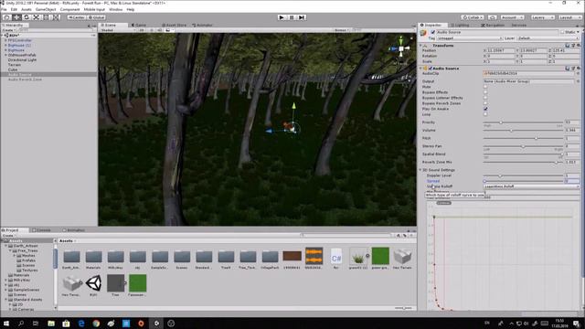Select the Rotate tool in the toolbar

pyautogui.click(x=27, y=17)
